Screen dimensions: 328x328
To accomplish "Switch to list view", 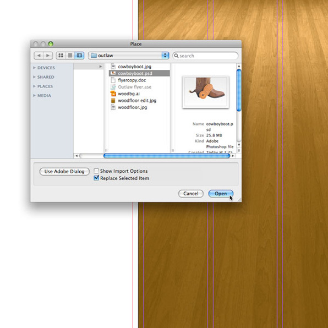I will pyautogui.click(x=70, y=56).
